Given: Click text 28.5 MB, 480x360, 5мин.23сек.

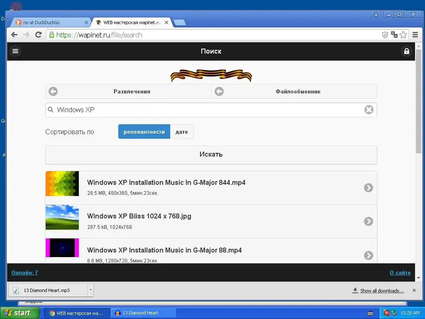Looking at the screenshot, I should point(123,193).
